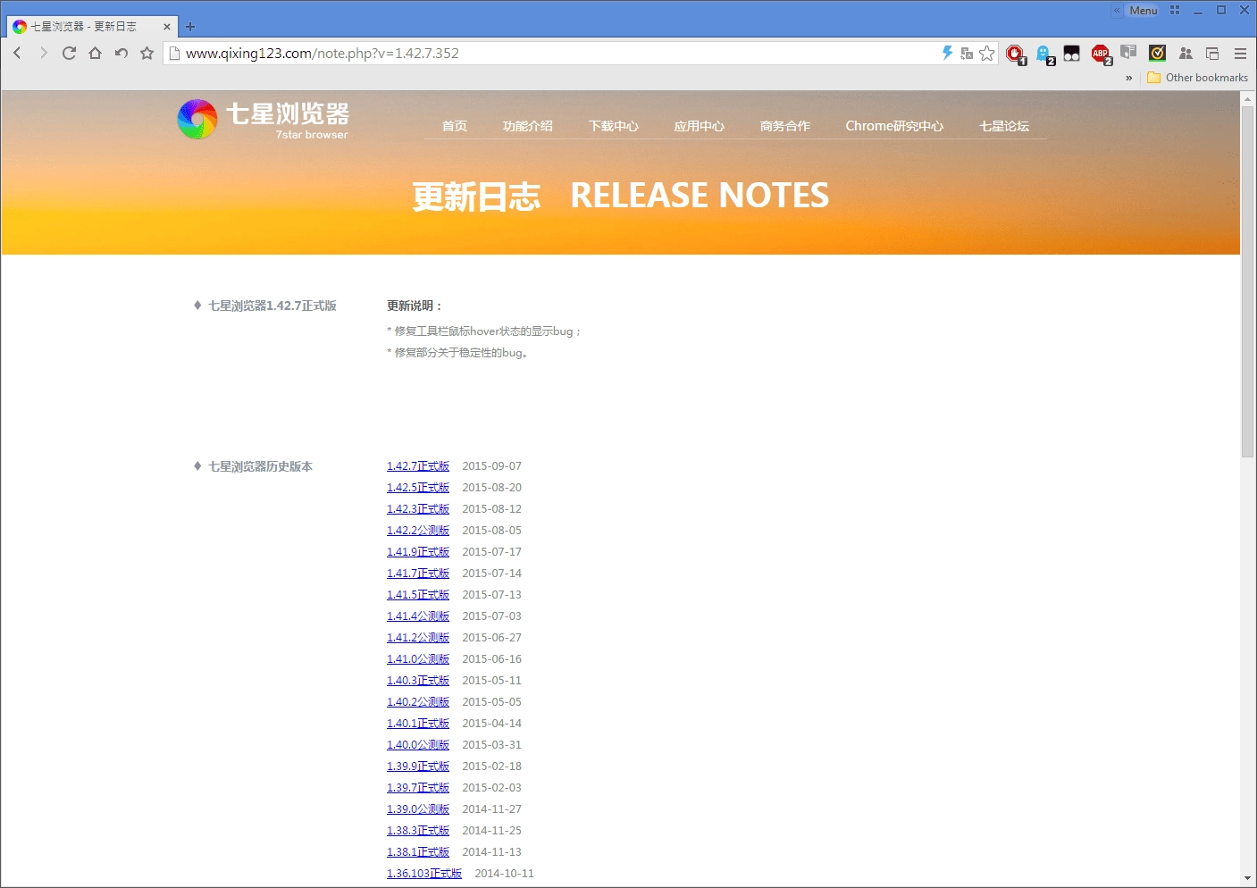Open the browser hamburger menu
Screen dimensions: 1257x888
click(x=1240, y=54)
